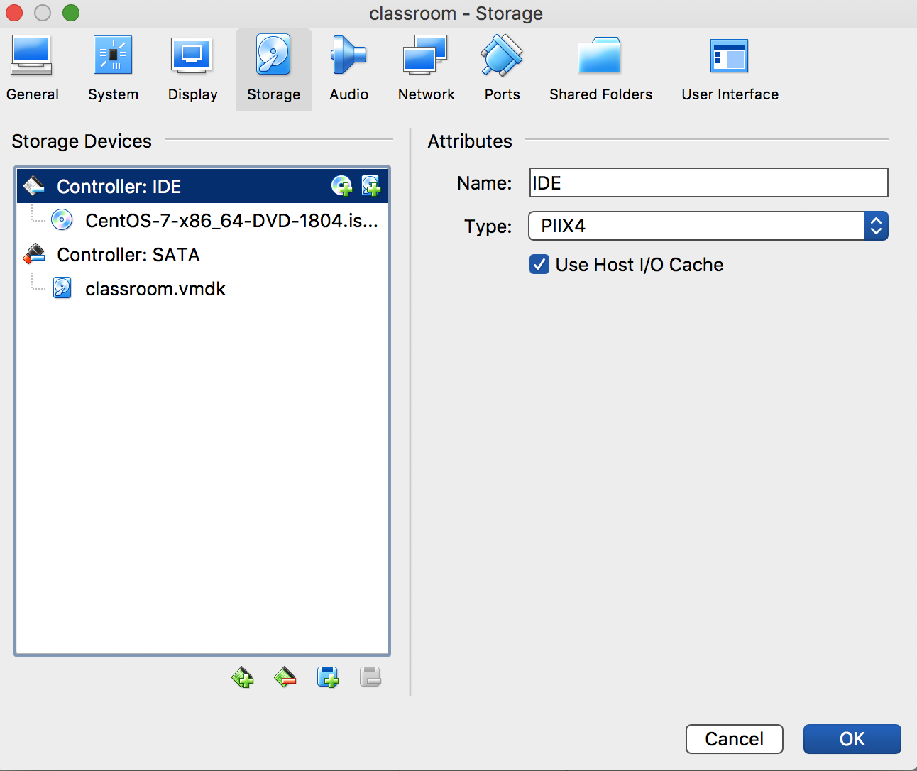Toggle Use Host I/O Cache checkbox
This screenshot has height=771, width=917.
point(539,265)
